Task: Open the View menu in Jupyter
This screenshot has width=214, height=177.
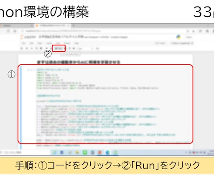Action: click(x=40, y=43)
